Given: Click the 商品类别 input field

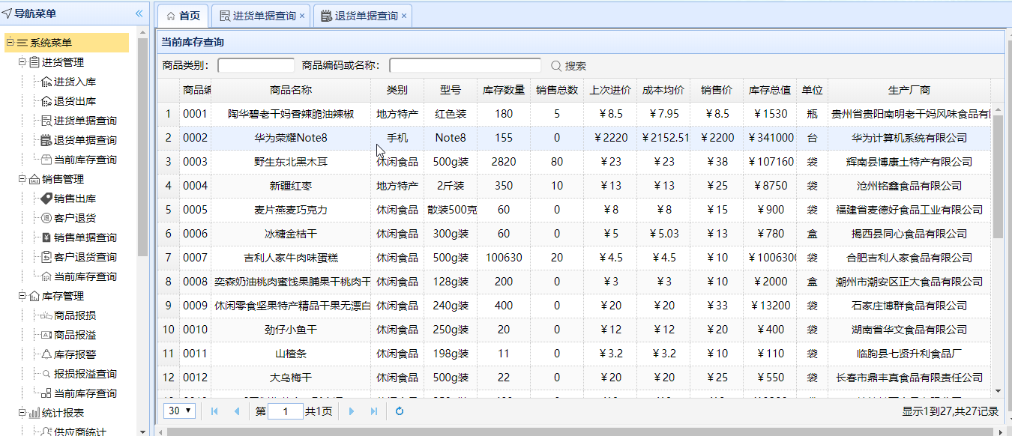Looking at the screenshot, I should pyautogui.click(x=256, y=66).
